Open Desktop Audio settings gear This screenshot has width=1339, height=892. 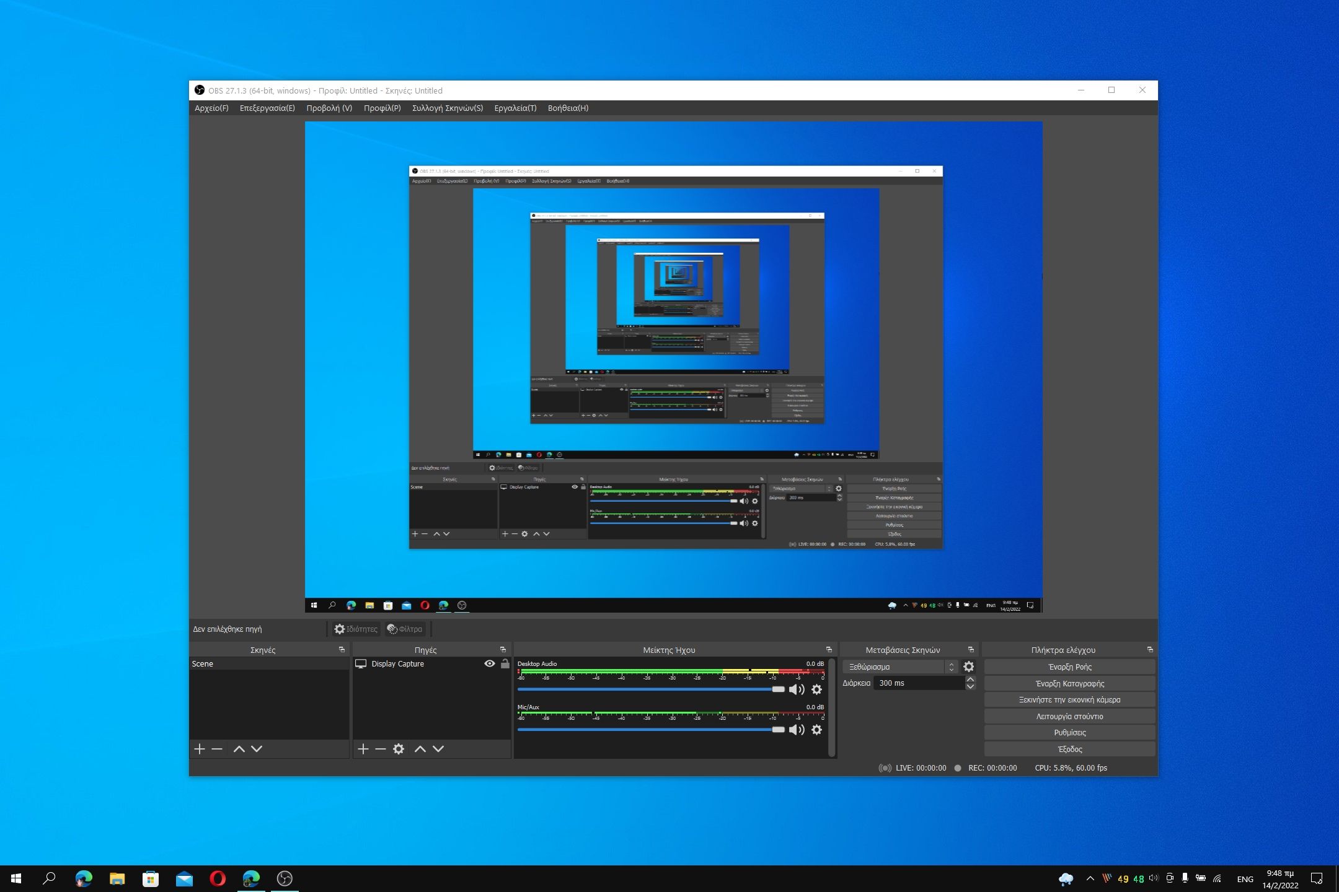point(817,689)
